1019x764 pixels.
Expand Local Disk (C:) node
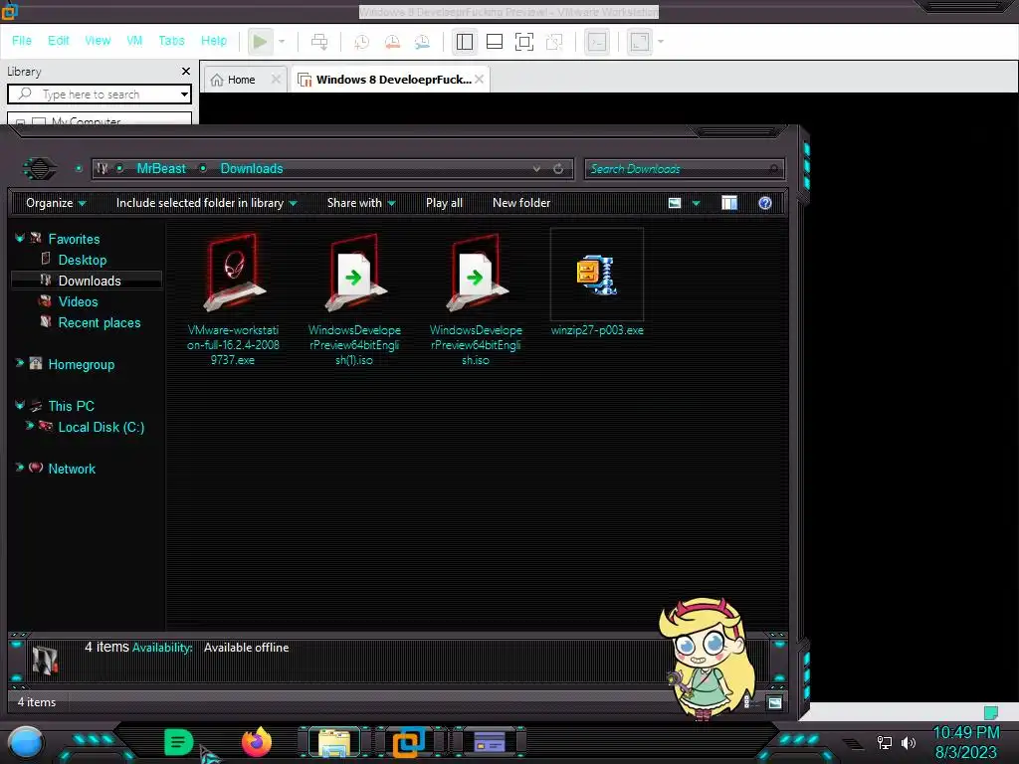tap(29, 426)
